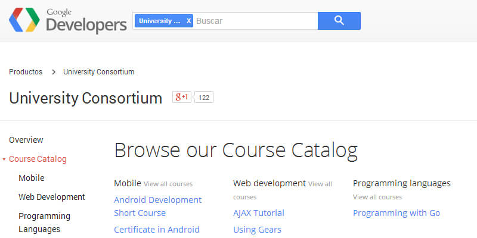This screenshot has height=238, width=477.
Task: Open Android Development Short Course link
Action: (x=157, y=206)
